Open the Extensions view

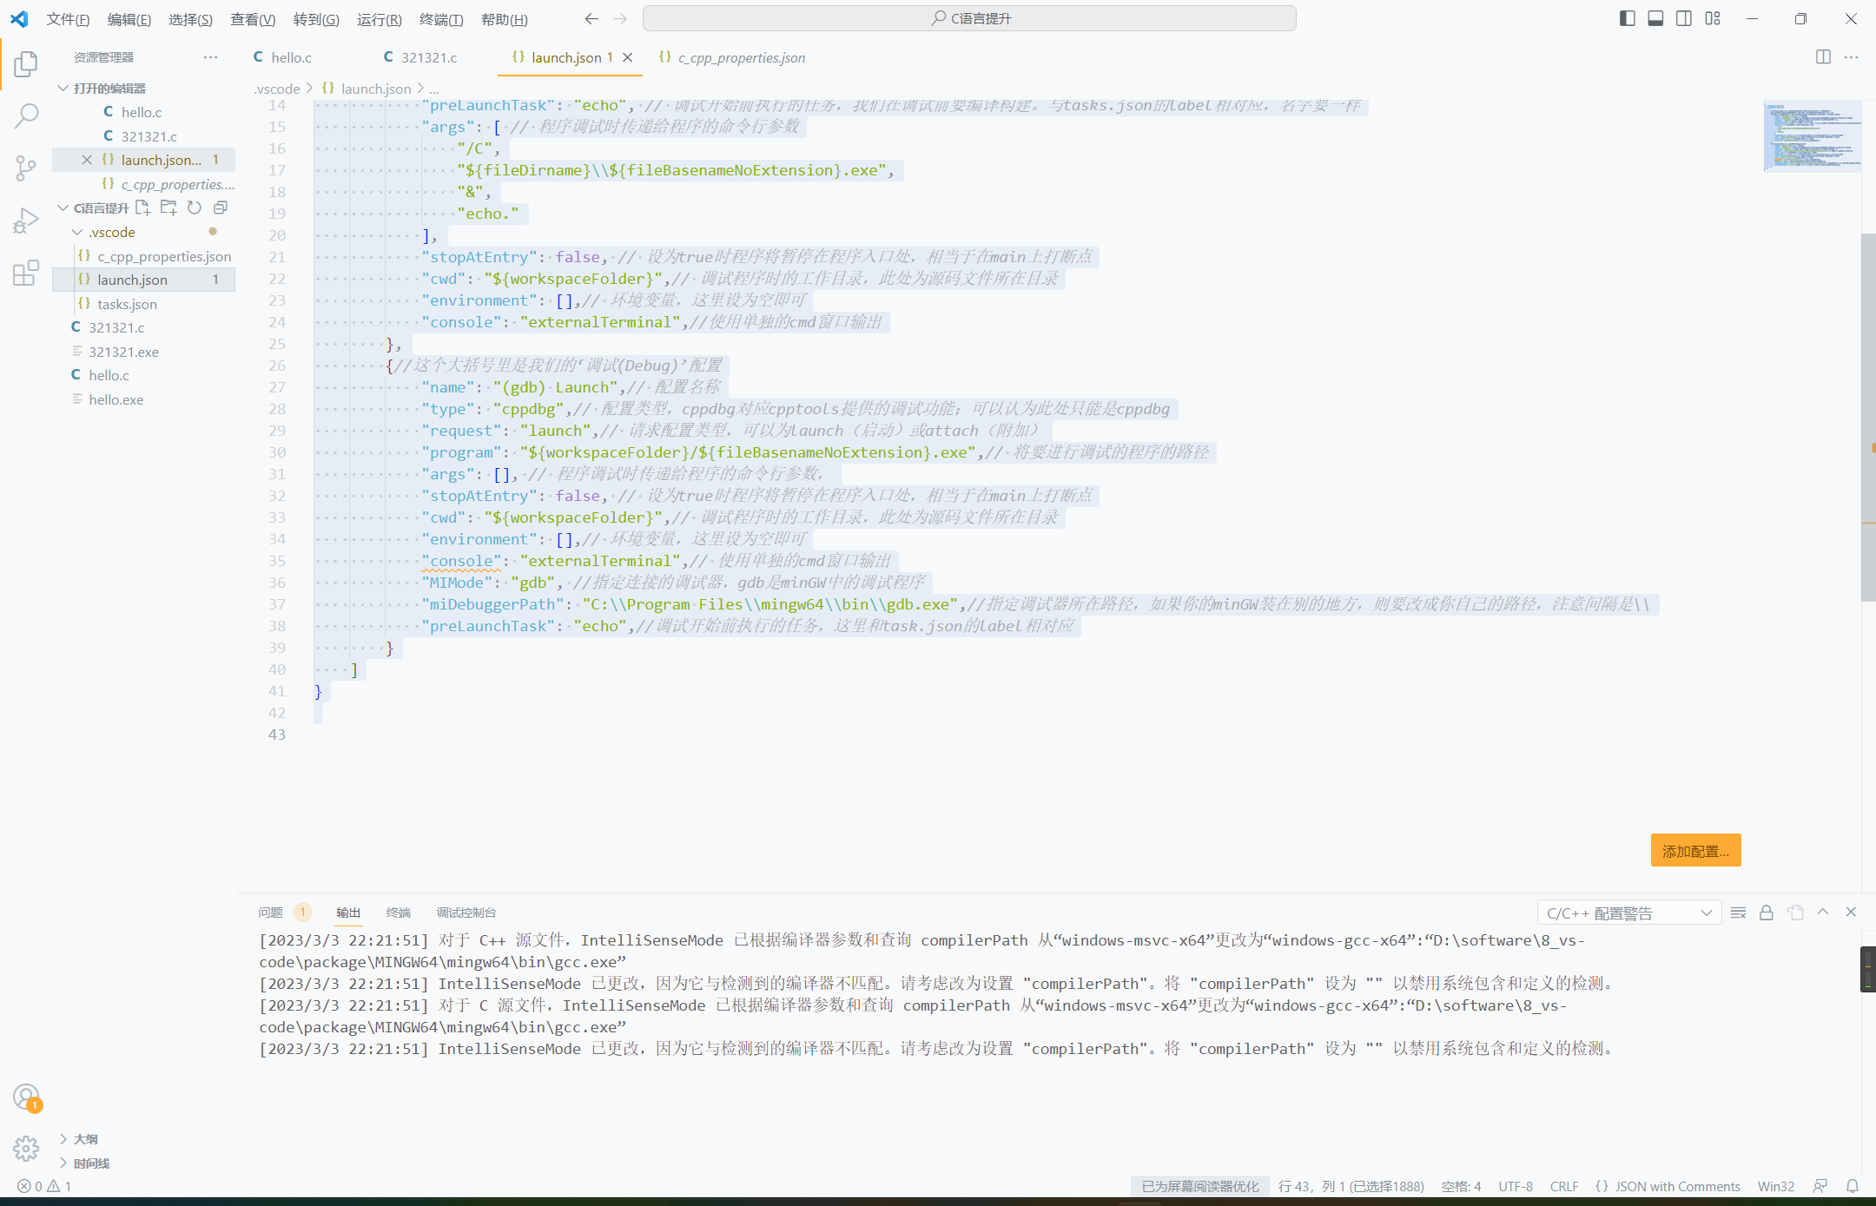pyautogui.click(x=26, y=272)
